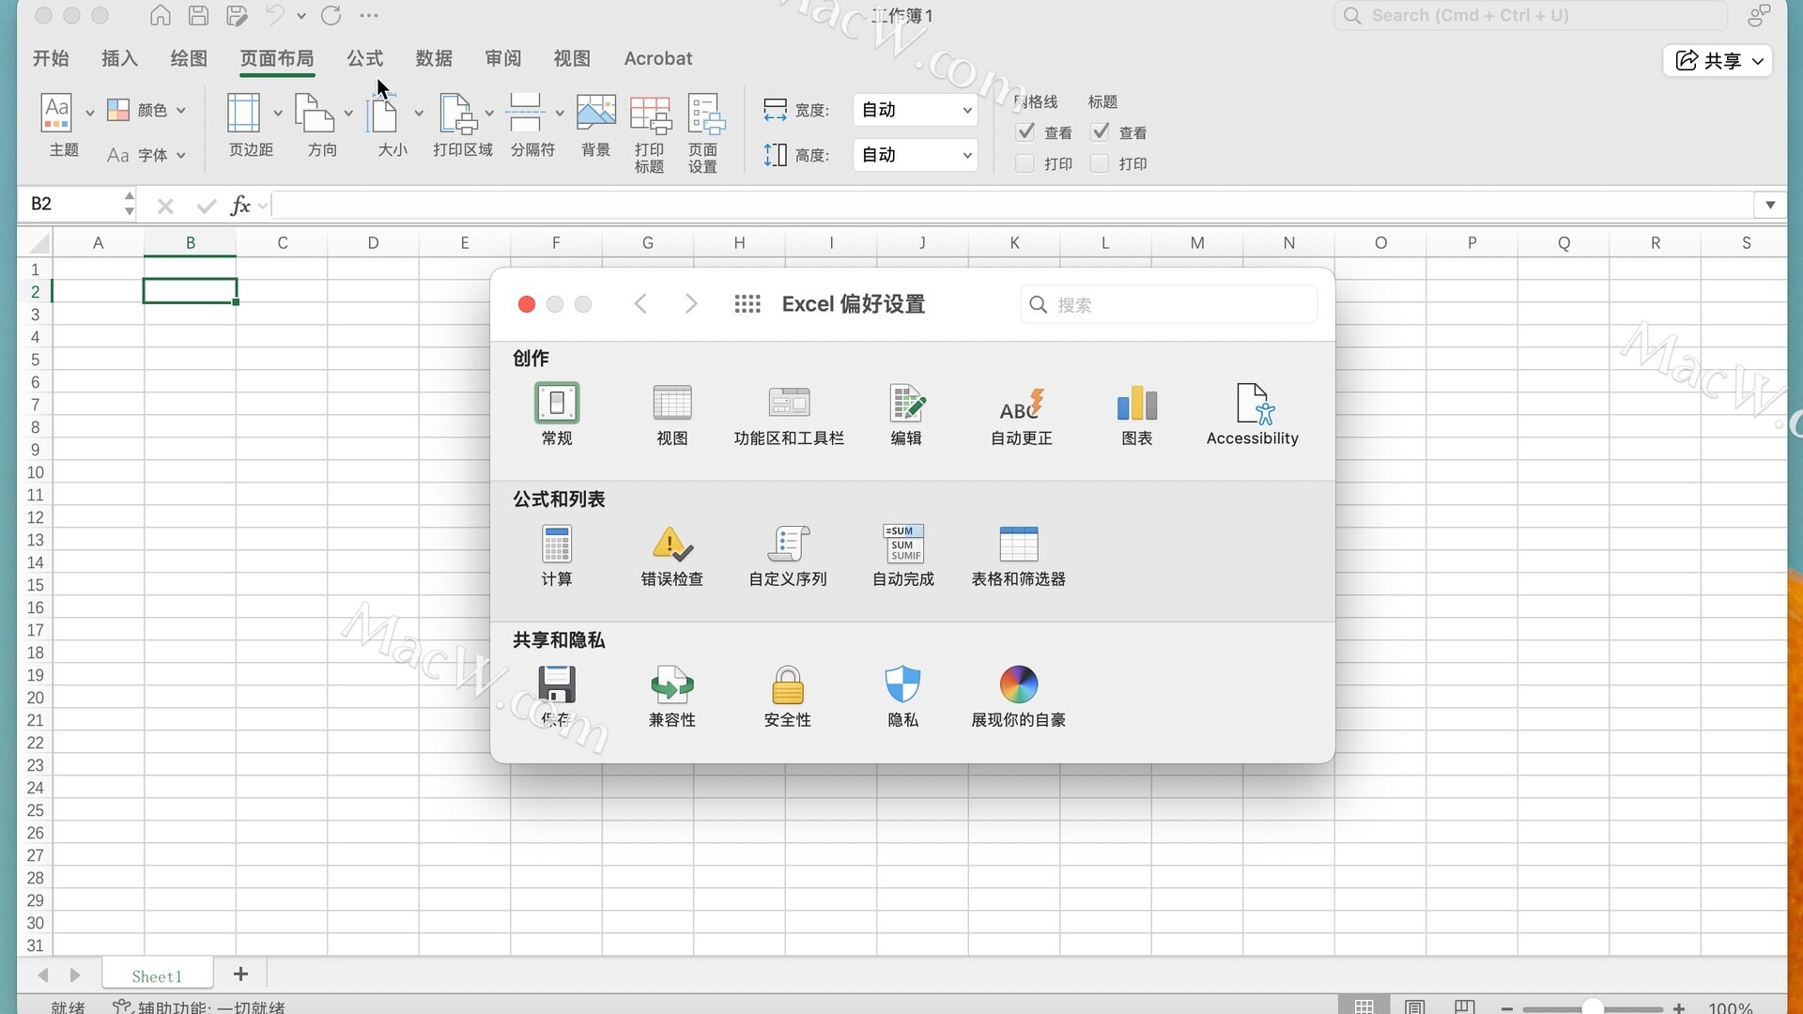Switch to the 数据 ribbon tab
This screenshot has height=1014, width=1803.
coord(434,58)
